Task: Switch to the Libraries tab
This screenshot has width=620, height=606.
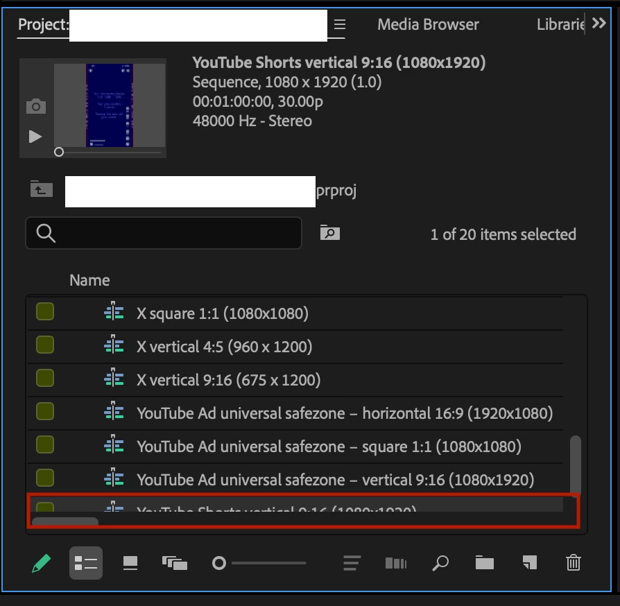Action: point(560,24)
